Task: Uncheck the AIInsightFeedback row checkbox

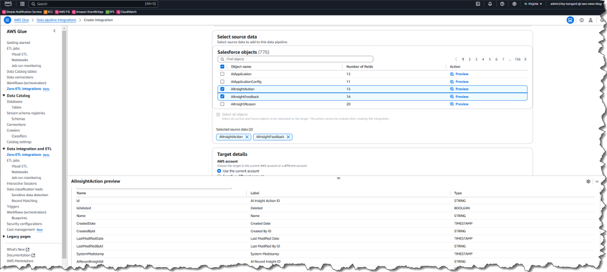Action: pyautogui.click(x=222, y=97)
